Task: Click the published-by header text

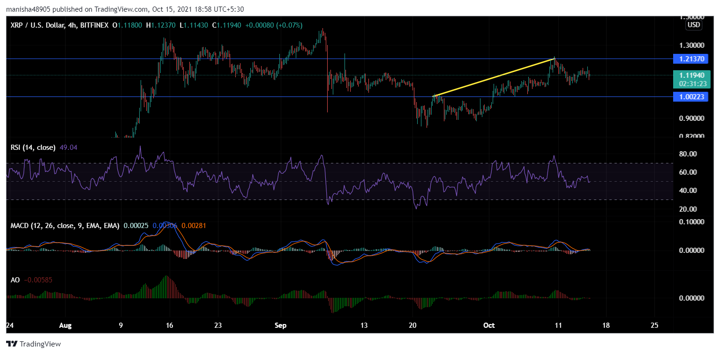Action: coord(125,9)
